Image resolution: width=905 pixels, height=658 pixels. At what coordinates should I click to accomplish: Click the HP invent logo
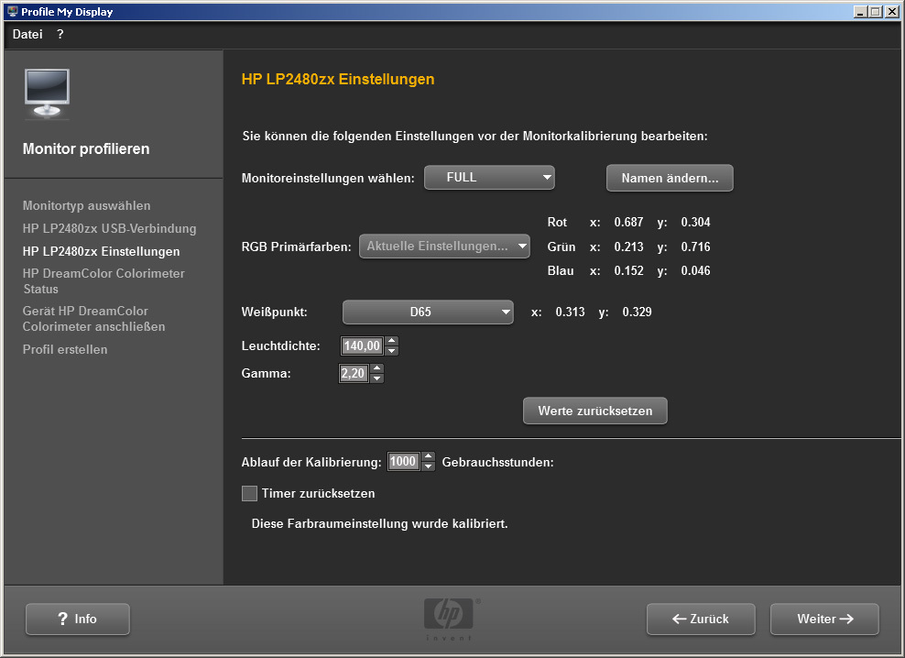[x=449, y=619]
